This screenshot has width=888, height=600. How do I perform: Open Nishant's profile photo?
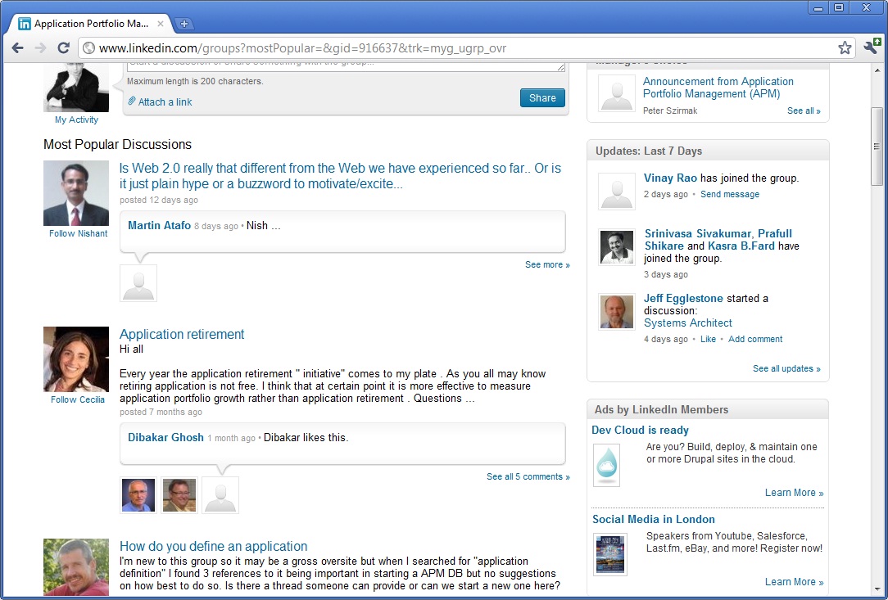pos(76,193)
